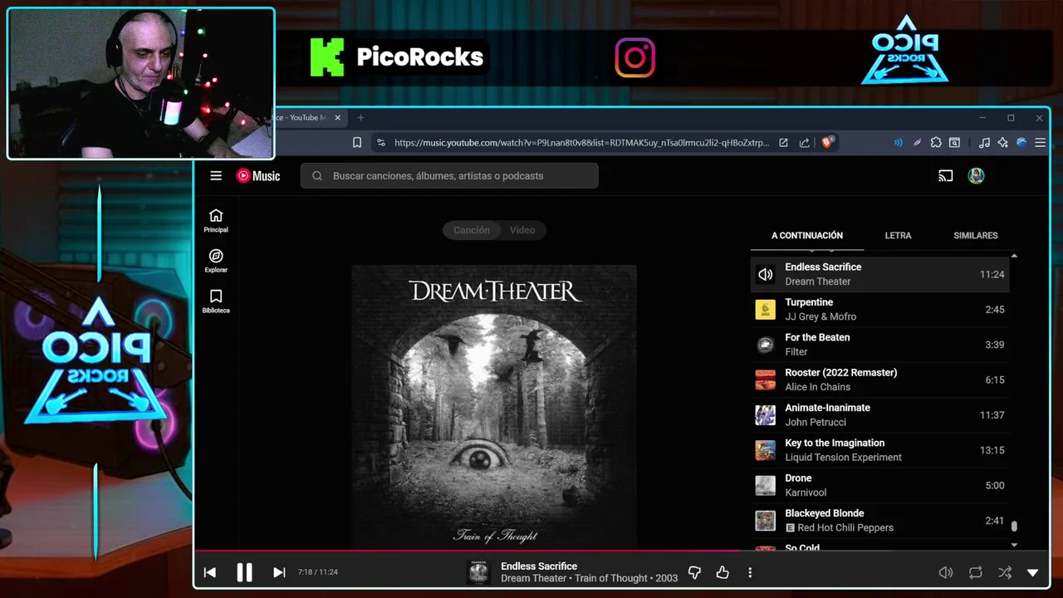Switch to the Video mode
This screenshot has width=1063, height=598.
pyautogui.click(x=522, y=230)
